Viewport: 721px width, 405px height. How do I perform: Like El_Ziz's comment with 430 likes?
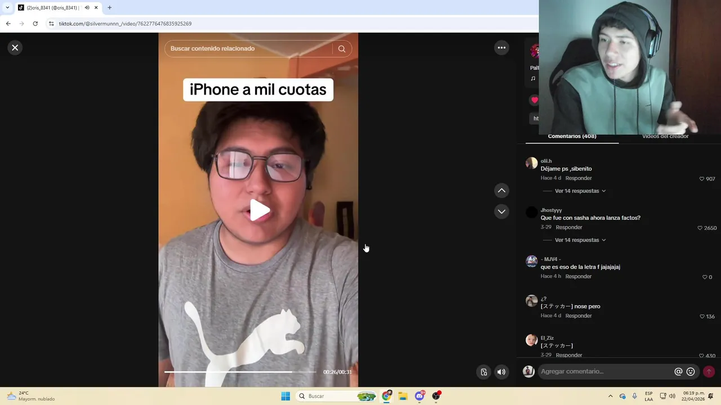pyautogui.click(x=701, y=356)
